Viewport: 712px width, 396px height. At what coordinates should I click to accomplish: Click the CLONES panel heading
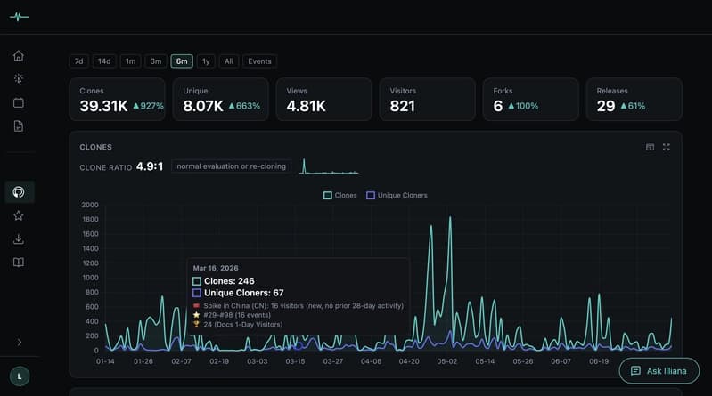pos(96,147)
